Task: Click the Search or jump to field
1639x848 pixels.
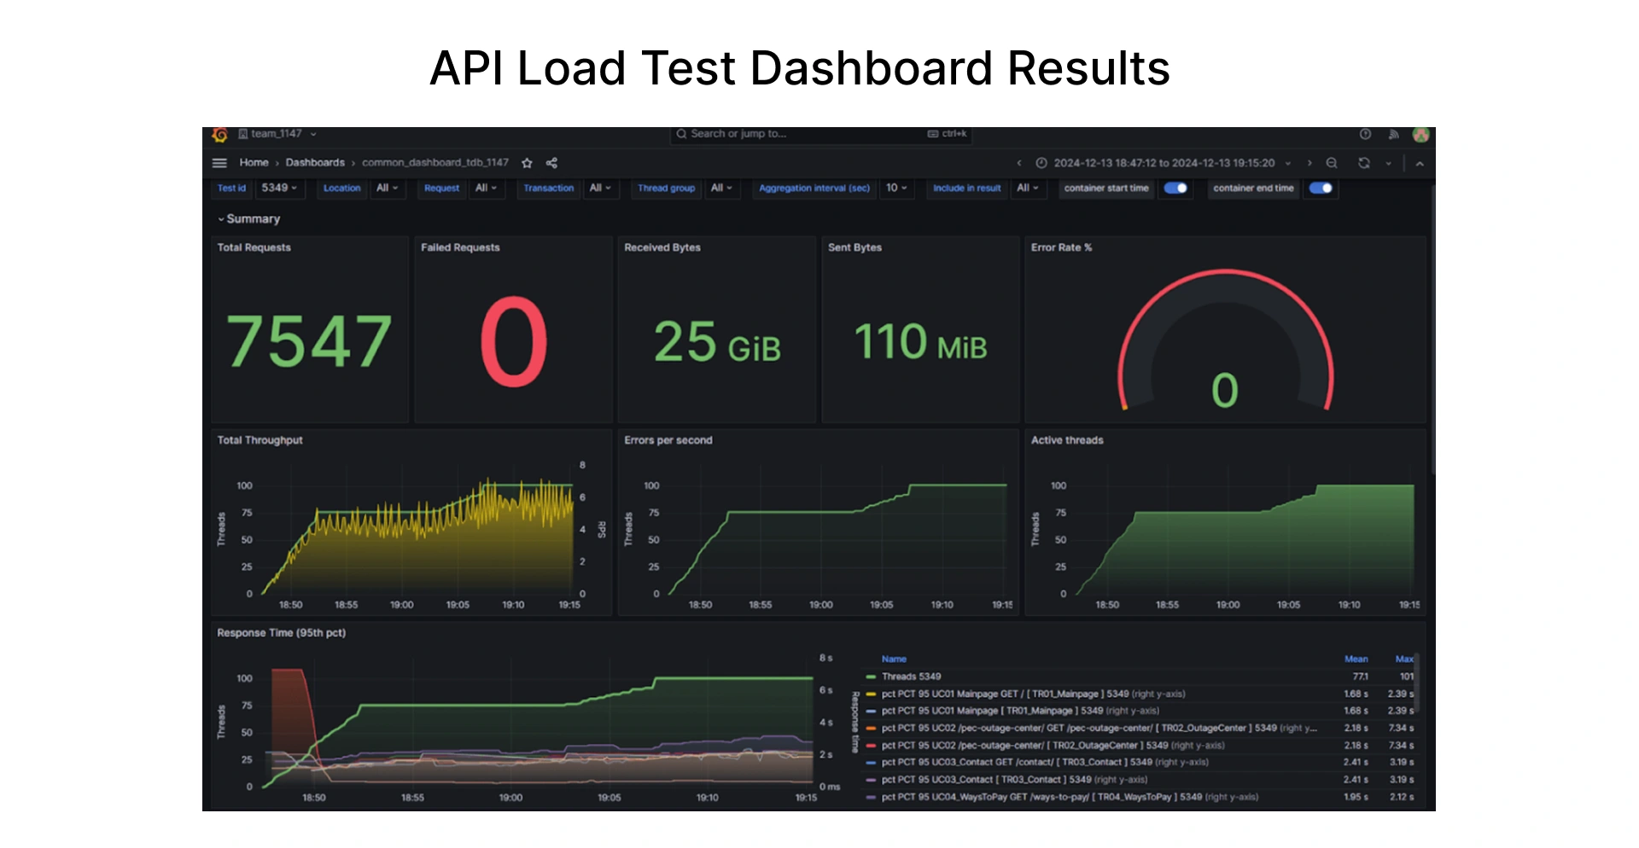Action: pos(820,134)
